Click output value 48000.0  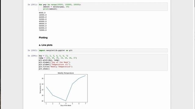[43, 24]
